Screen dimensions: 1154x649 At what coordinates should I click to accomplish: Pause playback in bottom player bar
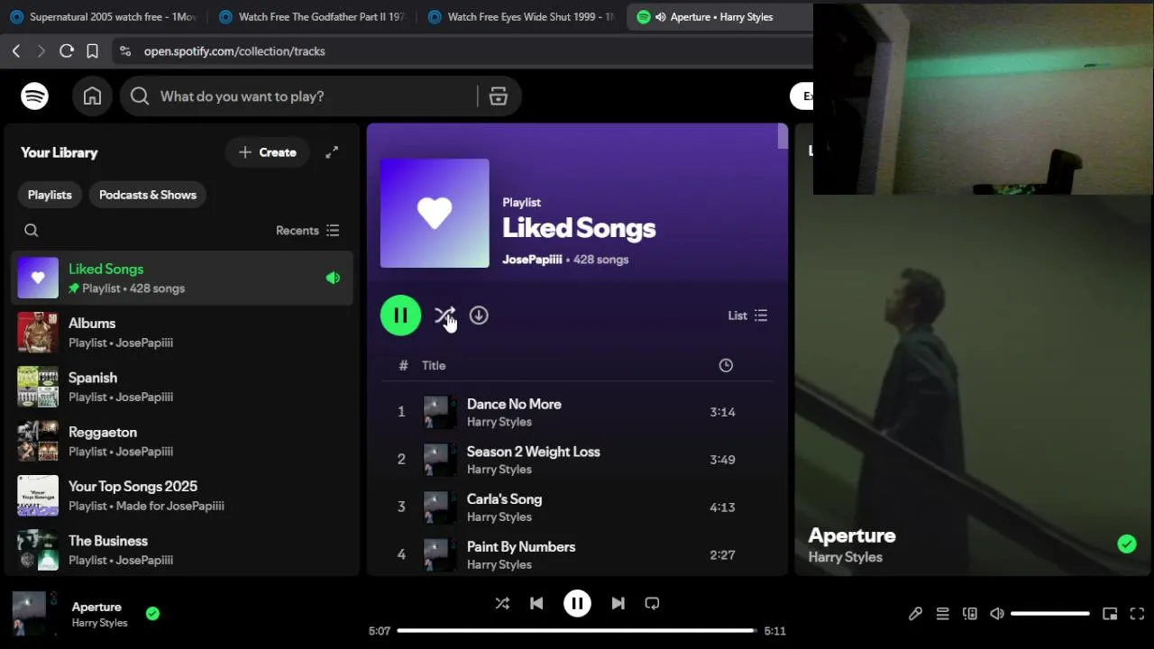pyautogui.click(x=577, y=603)
